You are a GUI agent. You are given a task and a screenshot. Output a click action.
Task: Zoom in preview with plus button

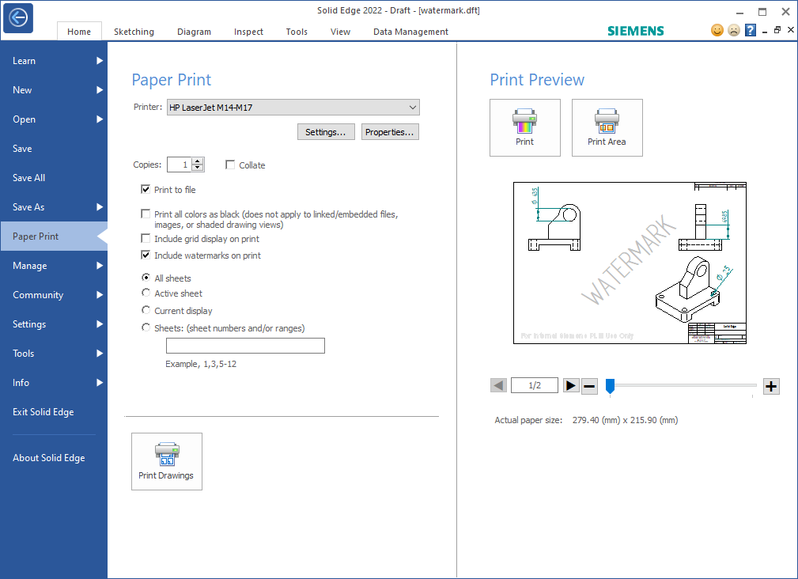coord(771,387)
